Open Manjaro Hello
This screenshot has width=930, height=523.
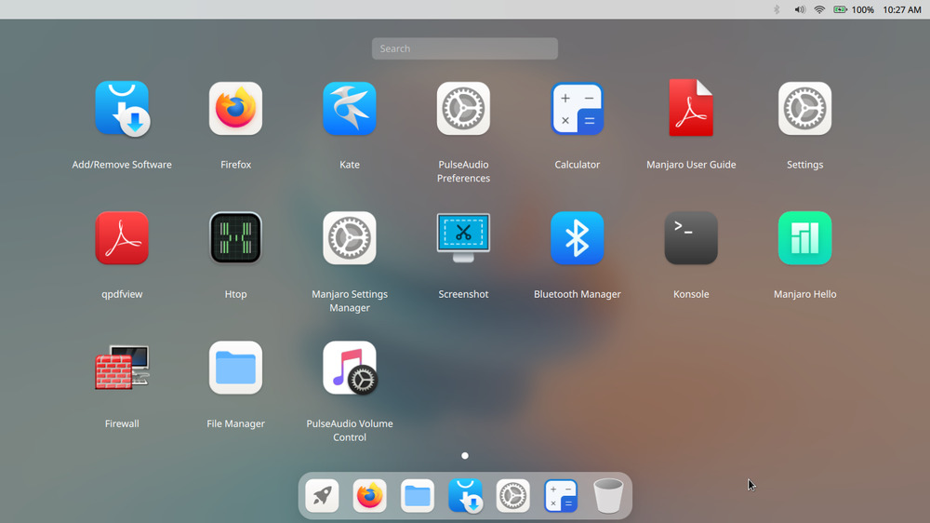pos(804,238)
